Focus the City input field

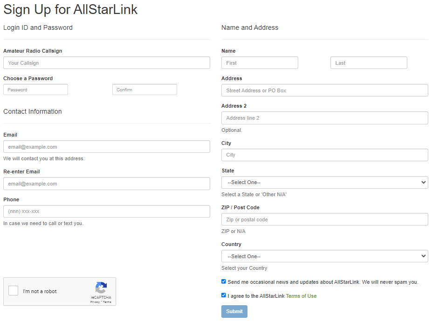coord(324,155)
